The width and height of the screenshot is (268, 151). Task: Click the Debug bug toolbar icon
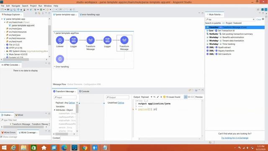click(35, 10)
